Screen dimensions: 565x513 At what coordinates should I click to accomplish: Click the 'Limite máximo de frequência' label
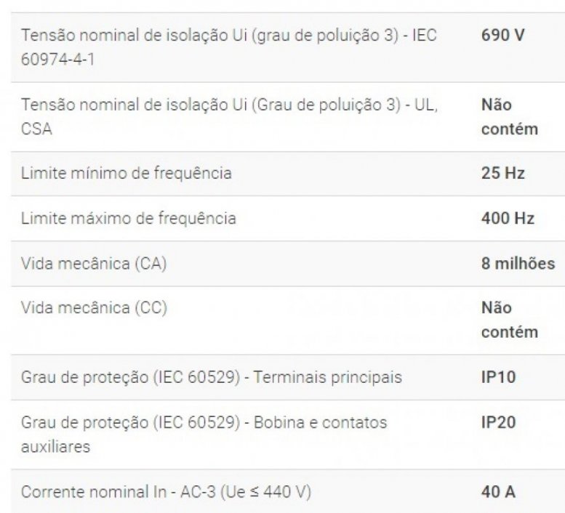coord(129,218)
